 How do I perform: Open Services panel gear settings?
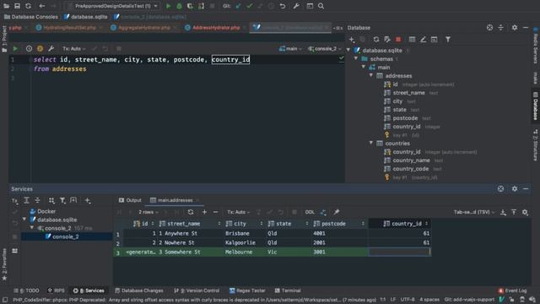point(514,189)
